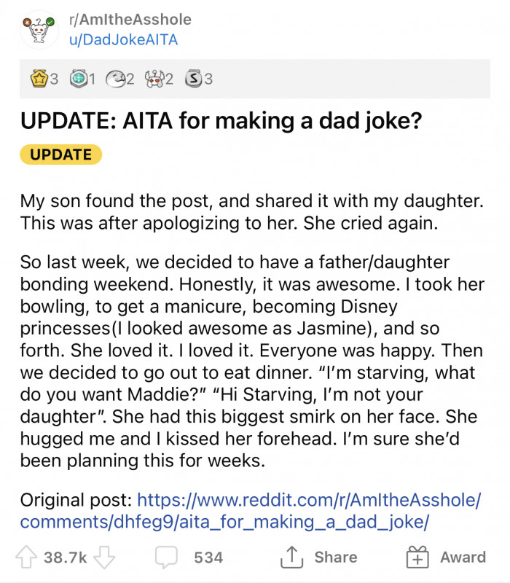Screen dimensions: 510x583
Task: Tap the Share icon
Action: coord(291,557)
